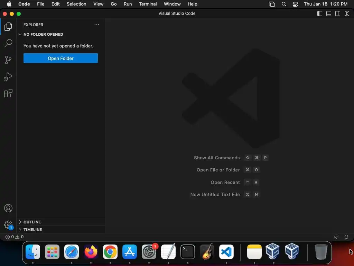Open Launchpad from the Dock
Viewport: 354px width, 266px height.
point(52,252)
